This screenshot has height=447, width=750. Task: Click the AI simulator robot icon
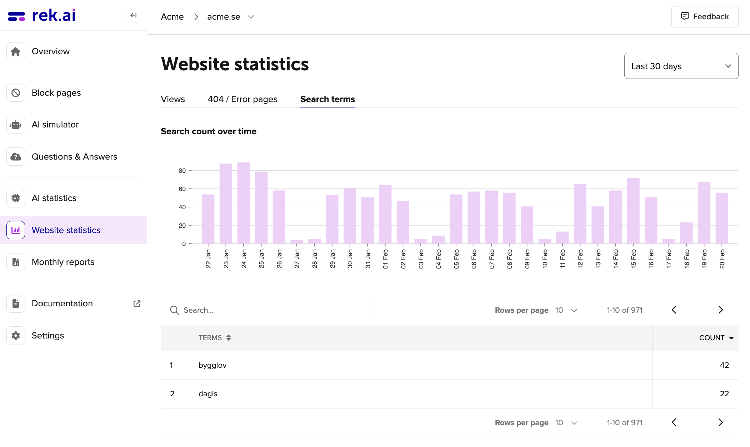pyautogui.click(x=16, y=125)
